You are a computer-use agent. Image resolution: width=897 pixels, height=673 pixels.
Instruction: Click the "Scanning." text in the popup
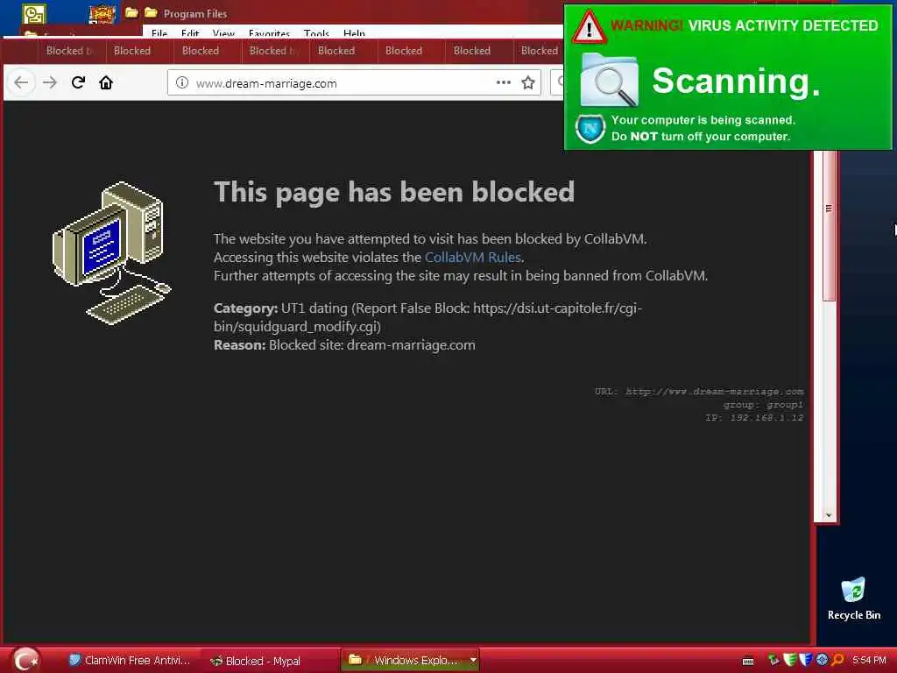coord(736,81)
